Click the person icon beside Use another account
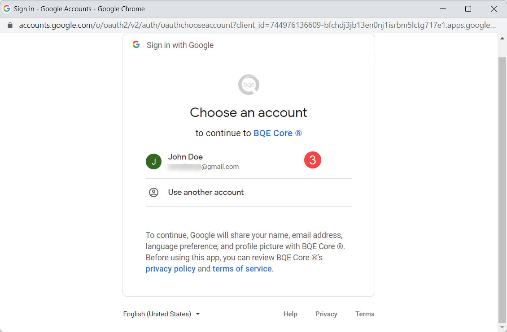507x332 pixels. (x=153, y=193)
